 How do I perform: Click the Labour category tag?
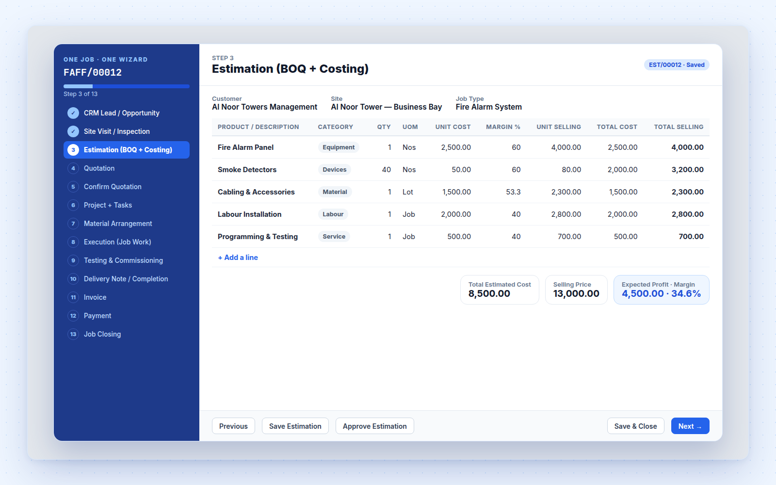[x=333, y=214]
